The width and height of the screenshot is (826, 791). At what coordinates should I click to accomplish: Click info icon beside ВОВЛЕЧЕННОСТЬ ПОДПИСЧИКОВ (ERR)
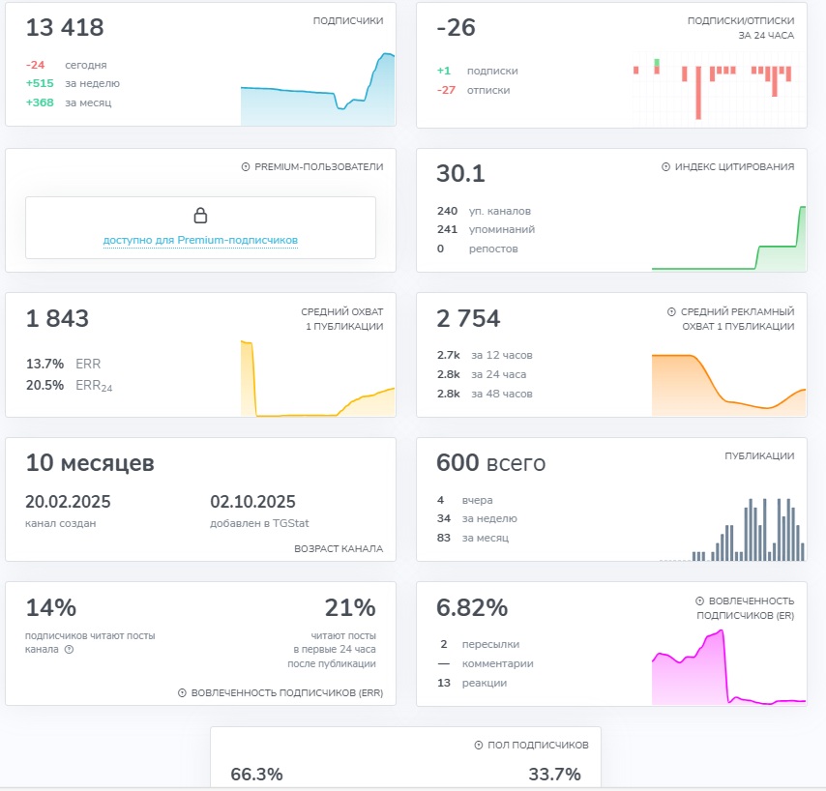coord(182,693)
